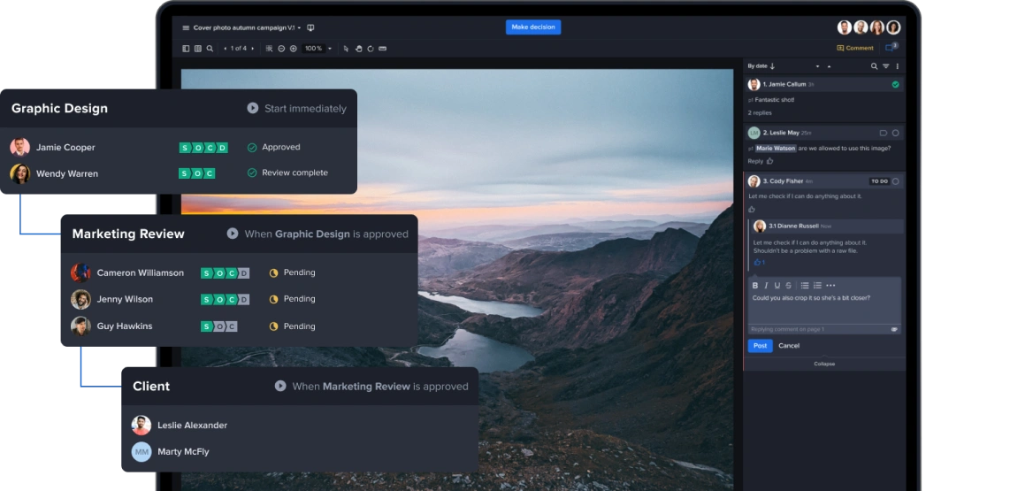The height and width of the screenshot is (491, 1010).
Task: Open the filter icon in comments panel
Action: (885, 66)
